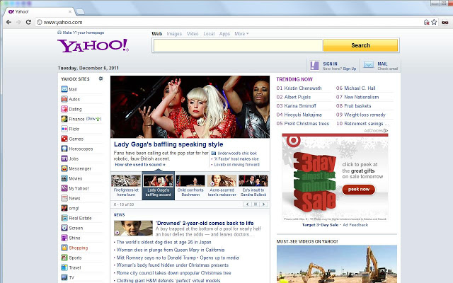Click the Yahoo Sites settings gear
Screen dimensions: 453x283
point(101,79)
